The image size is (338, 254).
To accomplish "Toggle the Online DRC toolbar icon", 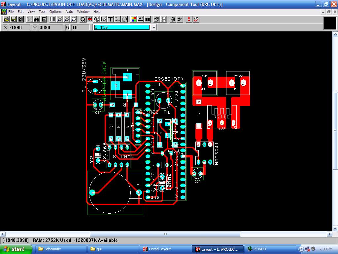I will coord(141,20).
